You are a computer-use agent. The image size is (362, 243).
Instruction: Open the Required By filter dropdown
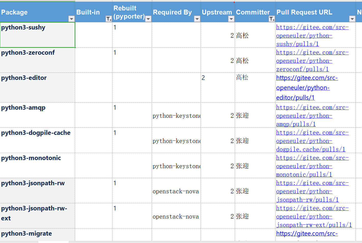coord(197,19)
